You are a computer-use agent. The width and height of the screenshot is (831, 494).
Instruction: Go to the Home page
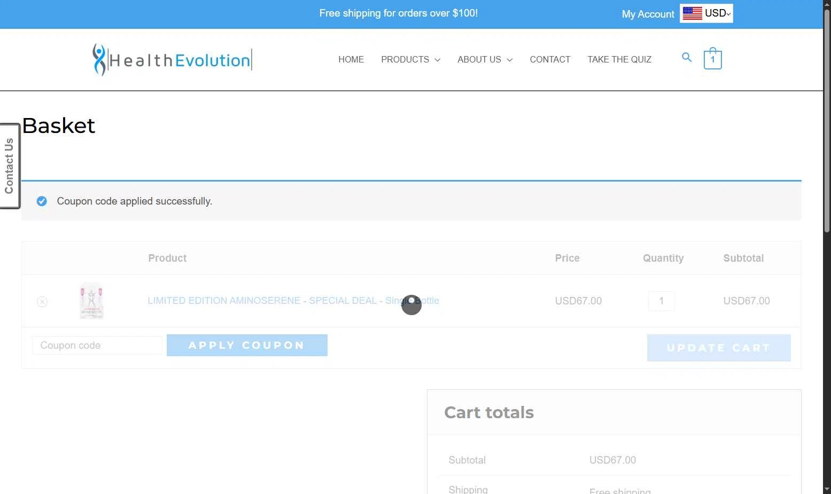point(351,59)
